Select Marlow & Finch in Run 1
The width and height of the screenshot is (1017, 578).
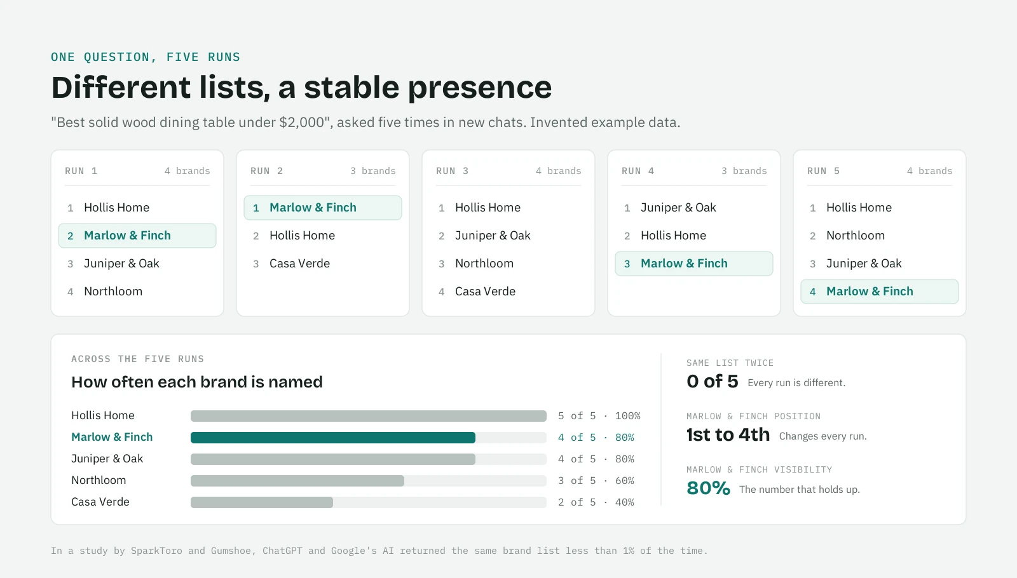(137, 236)
